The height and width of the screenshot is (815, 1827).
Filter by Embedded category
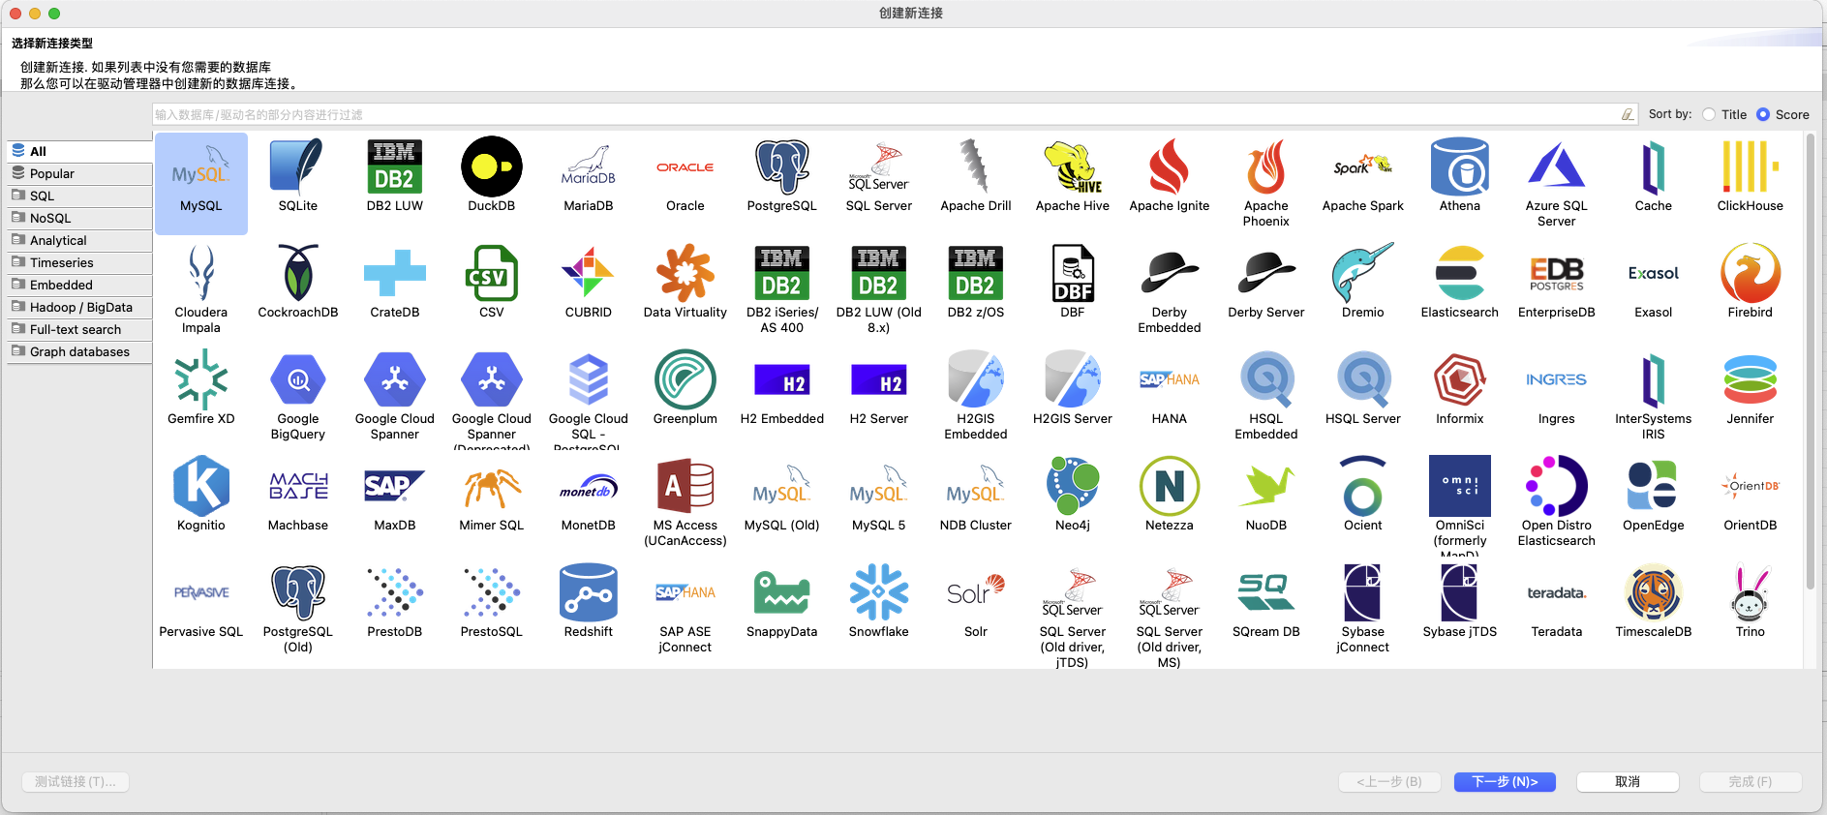point(79,285)
